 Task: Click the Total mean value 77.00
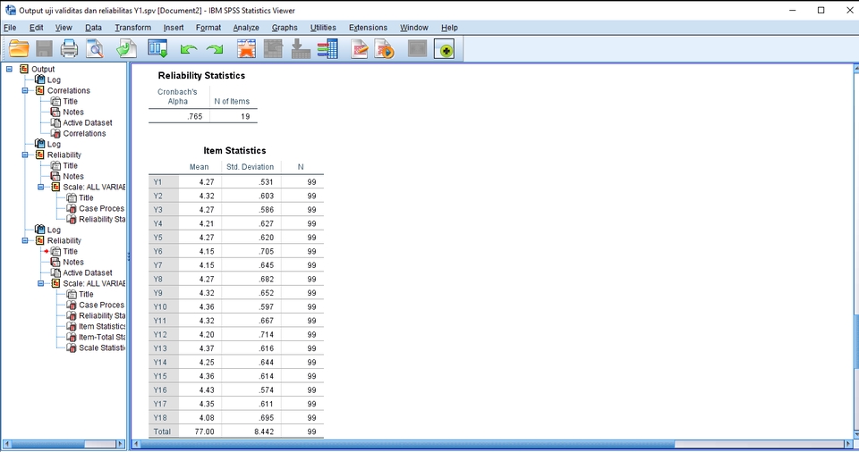click(204, 431)
